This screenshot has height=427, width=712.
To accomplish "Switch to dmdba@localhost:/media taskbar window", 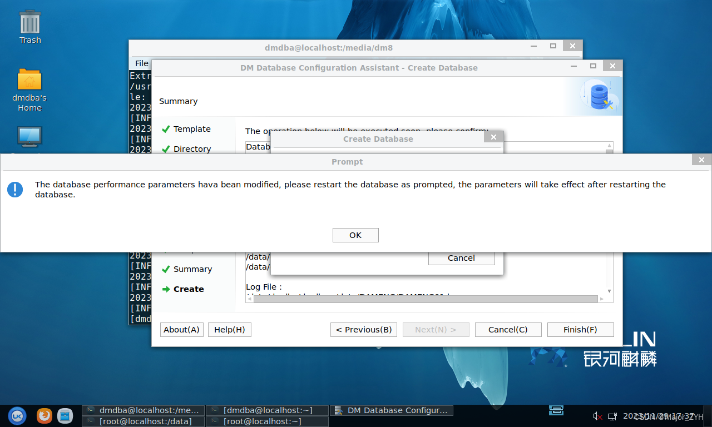I will tap(143, 410).
